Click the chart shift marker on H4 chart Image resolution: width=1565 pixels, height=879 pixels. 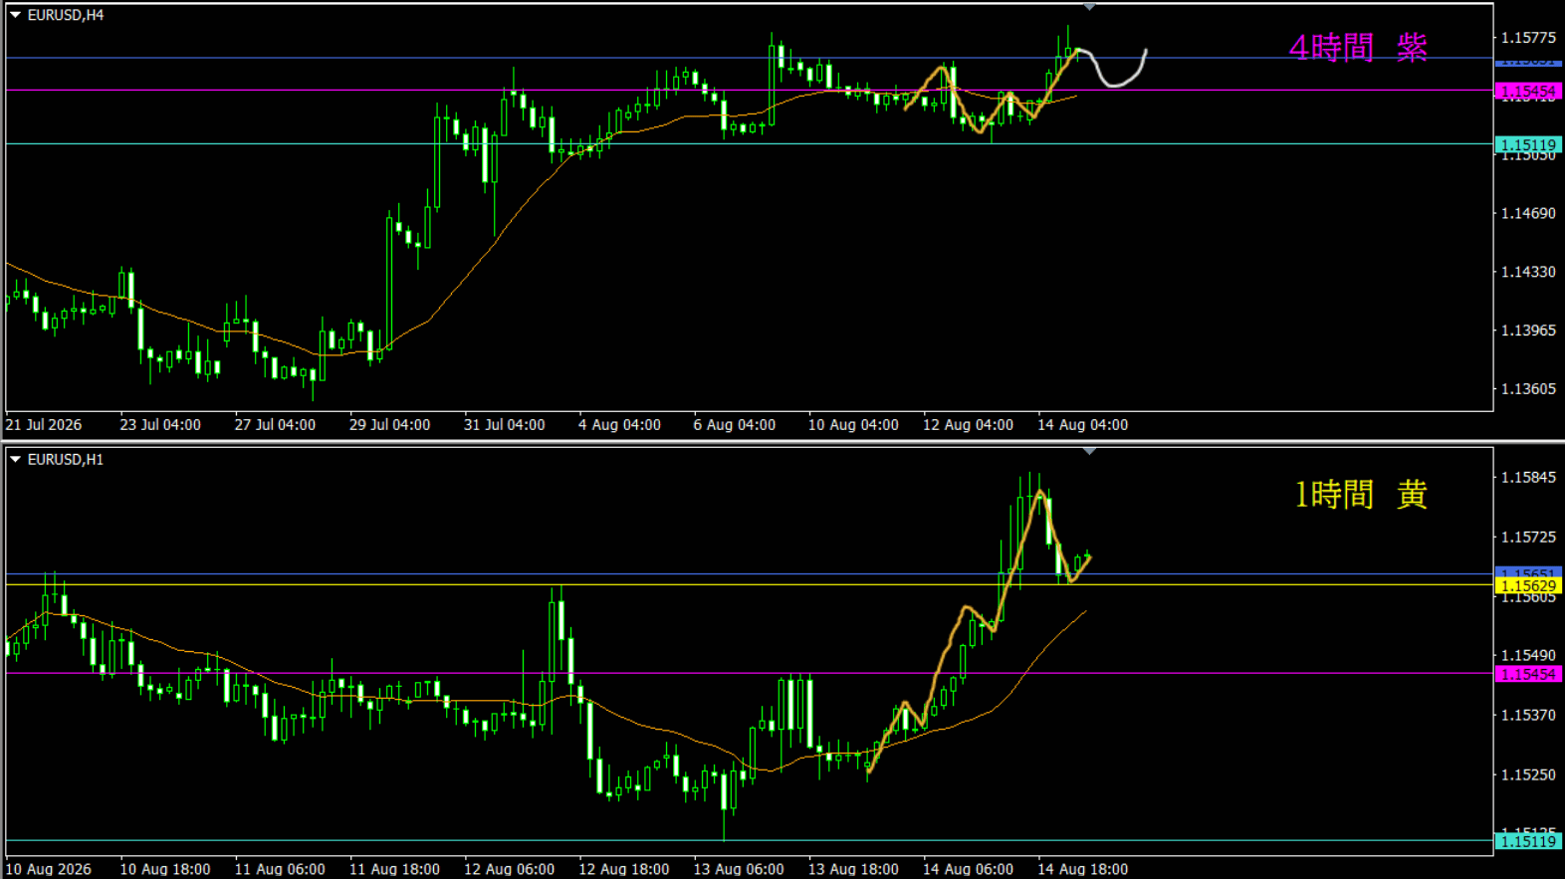click(x=1089, y=8)
